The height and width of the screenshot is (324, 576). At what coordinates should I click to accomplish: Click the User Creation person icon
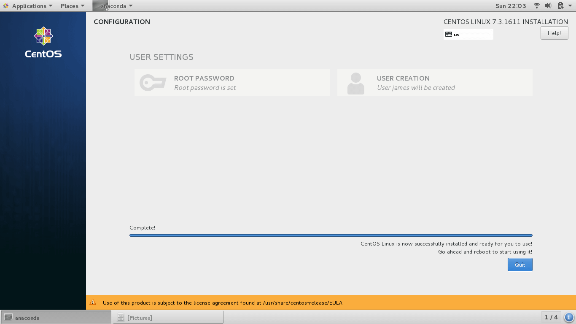pos(355,83)
